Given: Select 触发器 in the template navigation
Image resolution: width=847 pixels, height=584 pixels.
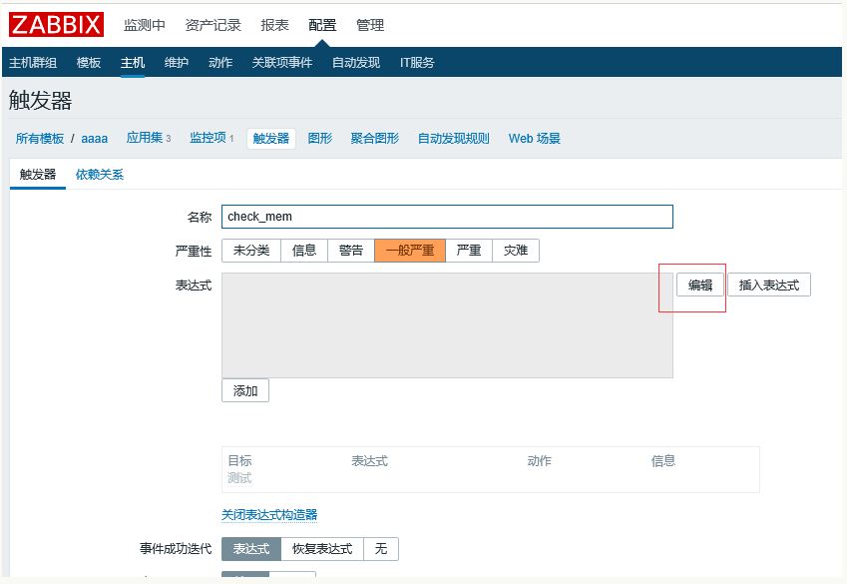Looking at the screenshot, I should point(271,139).
